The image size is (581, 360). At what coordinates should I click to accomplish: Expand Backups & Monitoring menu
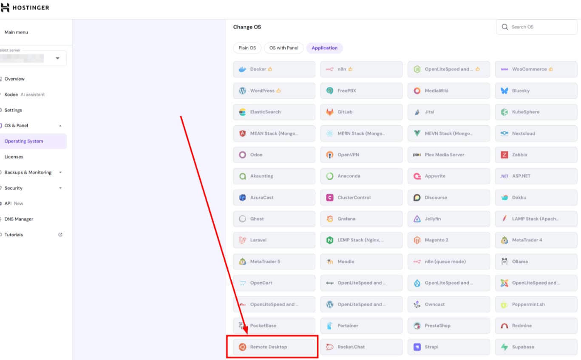click(60, 173)
